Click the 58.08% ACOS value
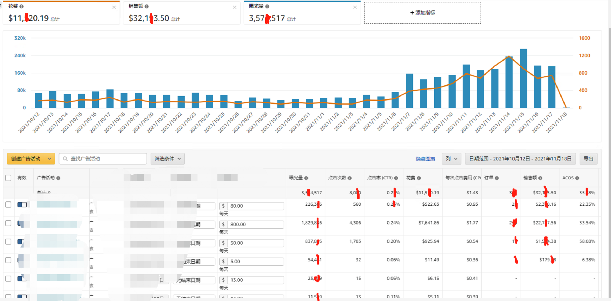The width and height of the screenshot is (611, 301). (x=587, y=241)
